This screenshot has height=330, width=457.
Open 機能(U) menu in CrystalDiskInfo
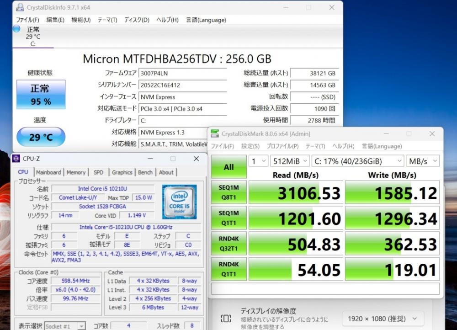[81, 20]
